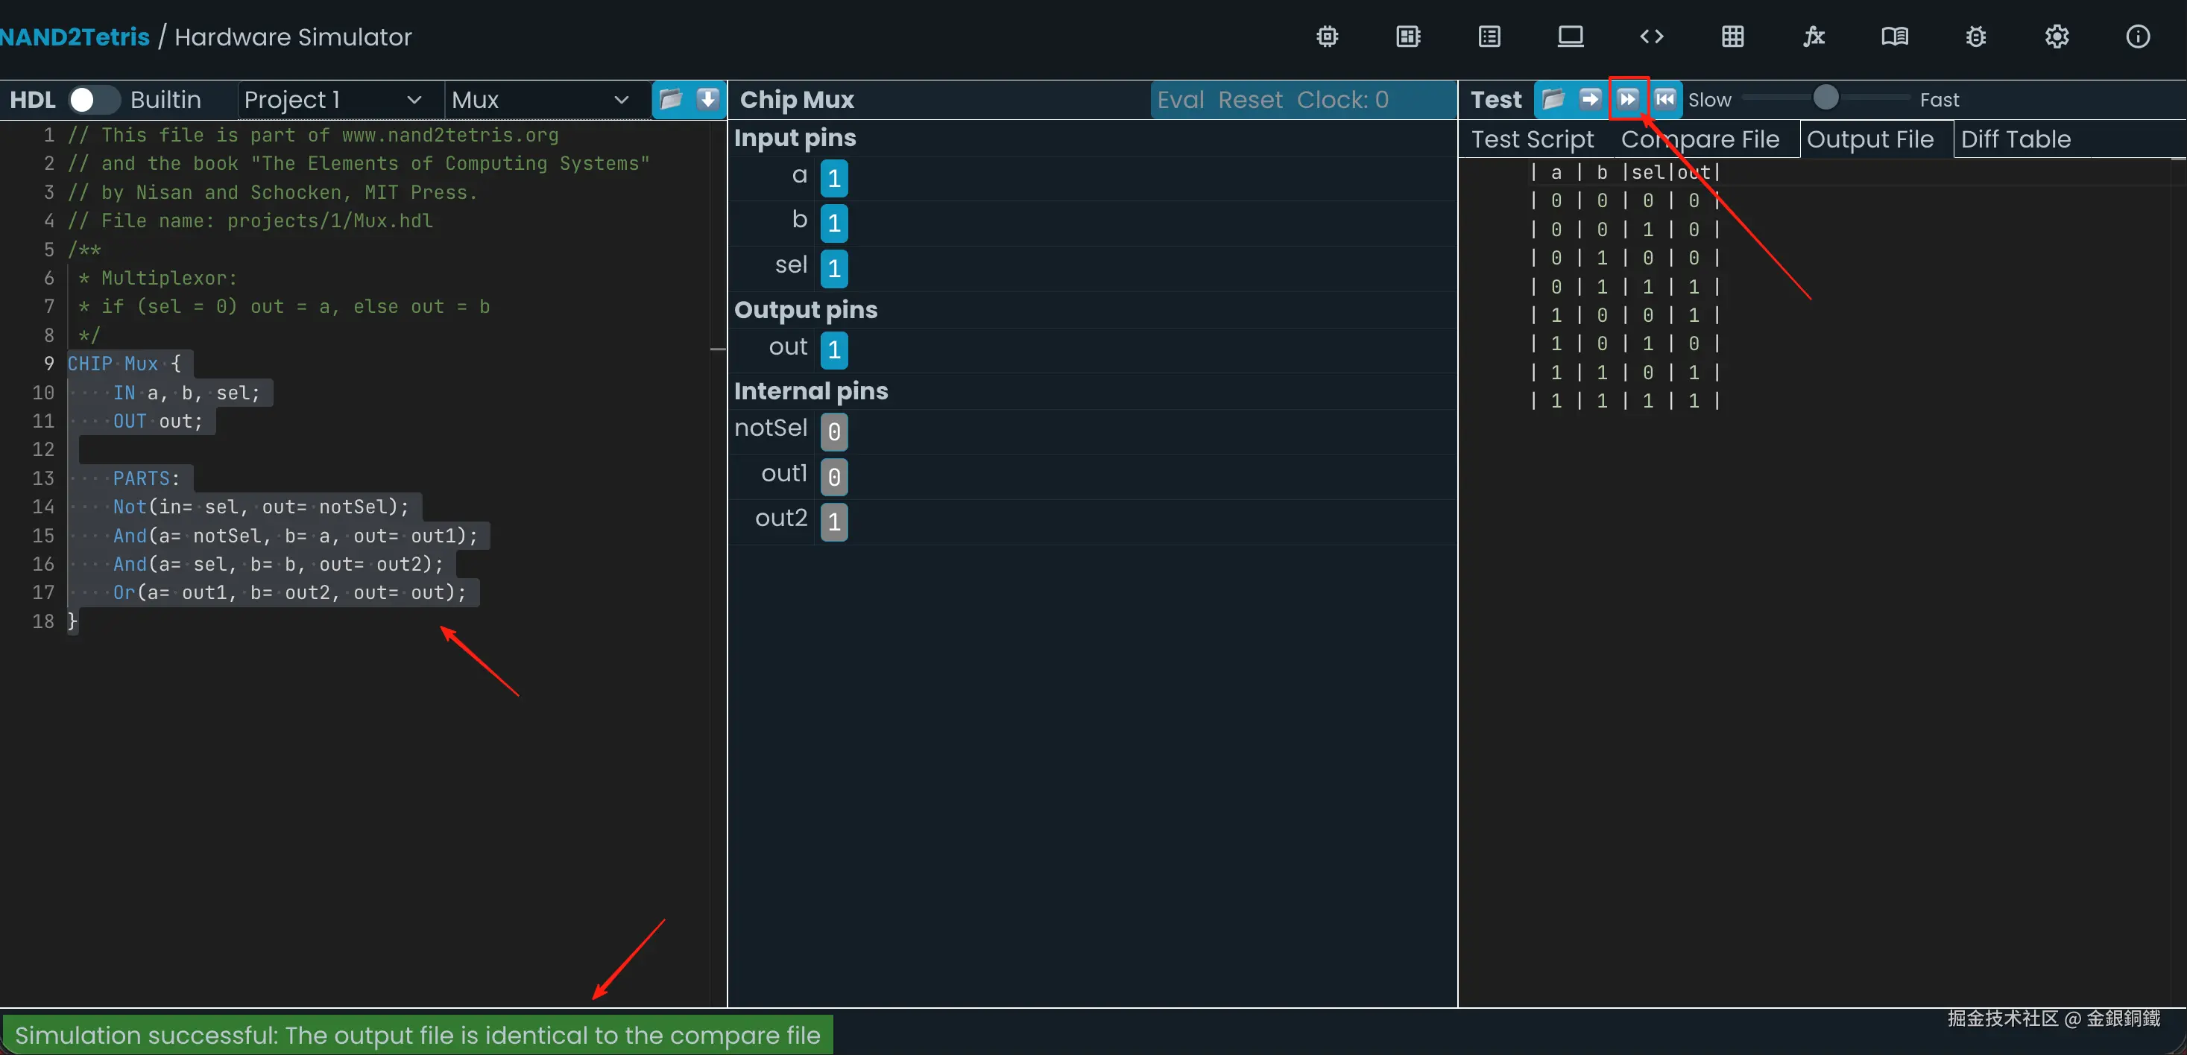
Task: Switch to the Test Script tab
Action: tap(1532, 139)
